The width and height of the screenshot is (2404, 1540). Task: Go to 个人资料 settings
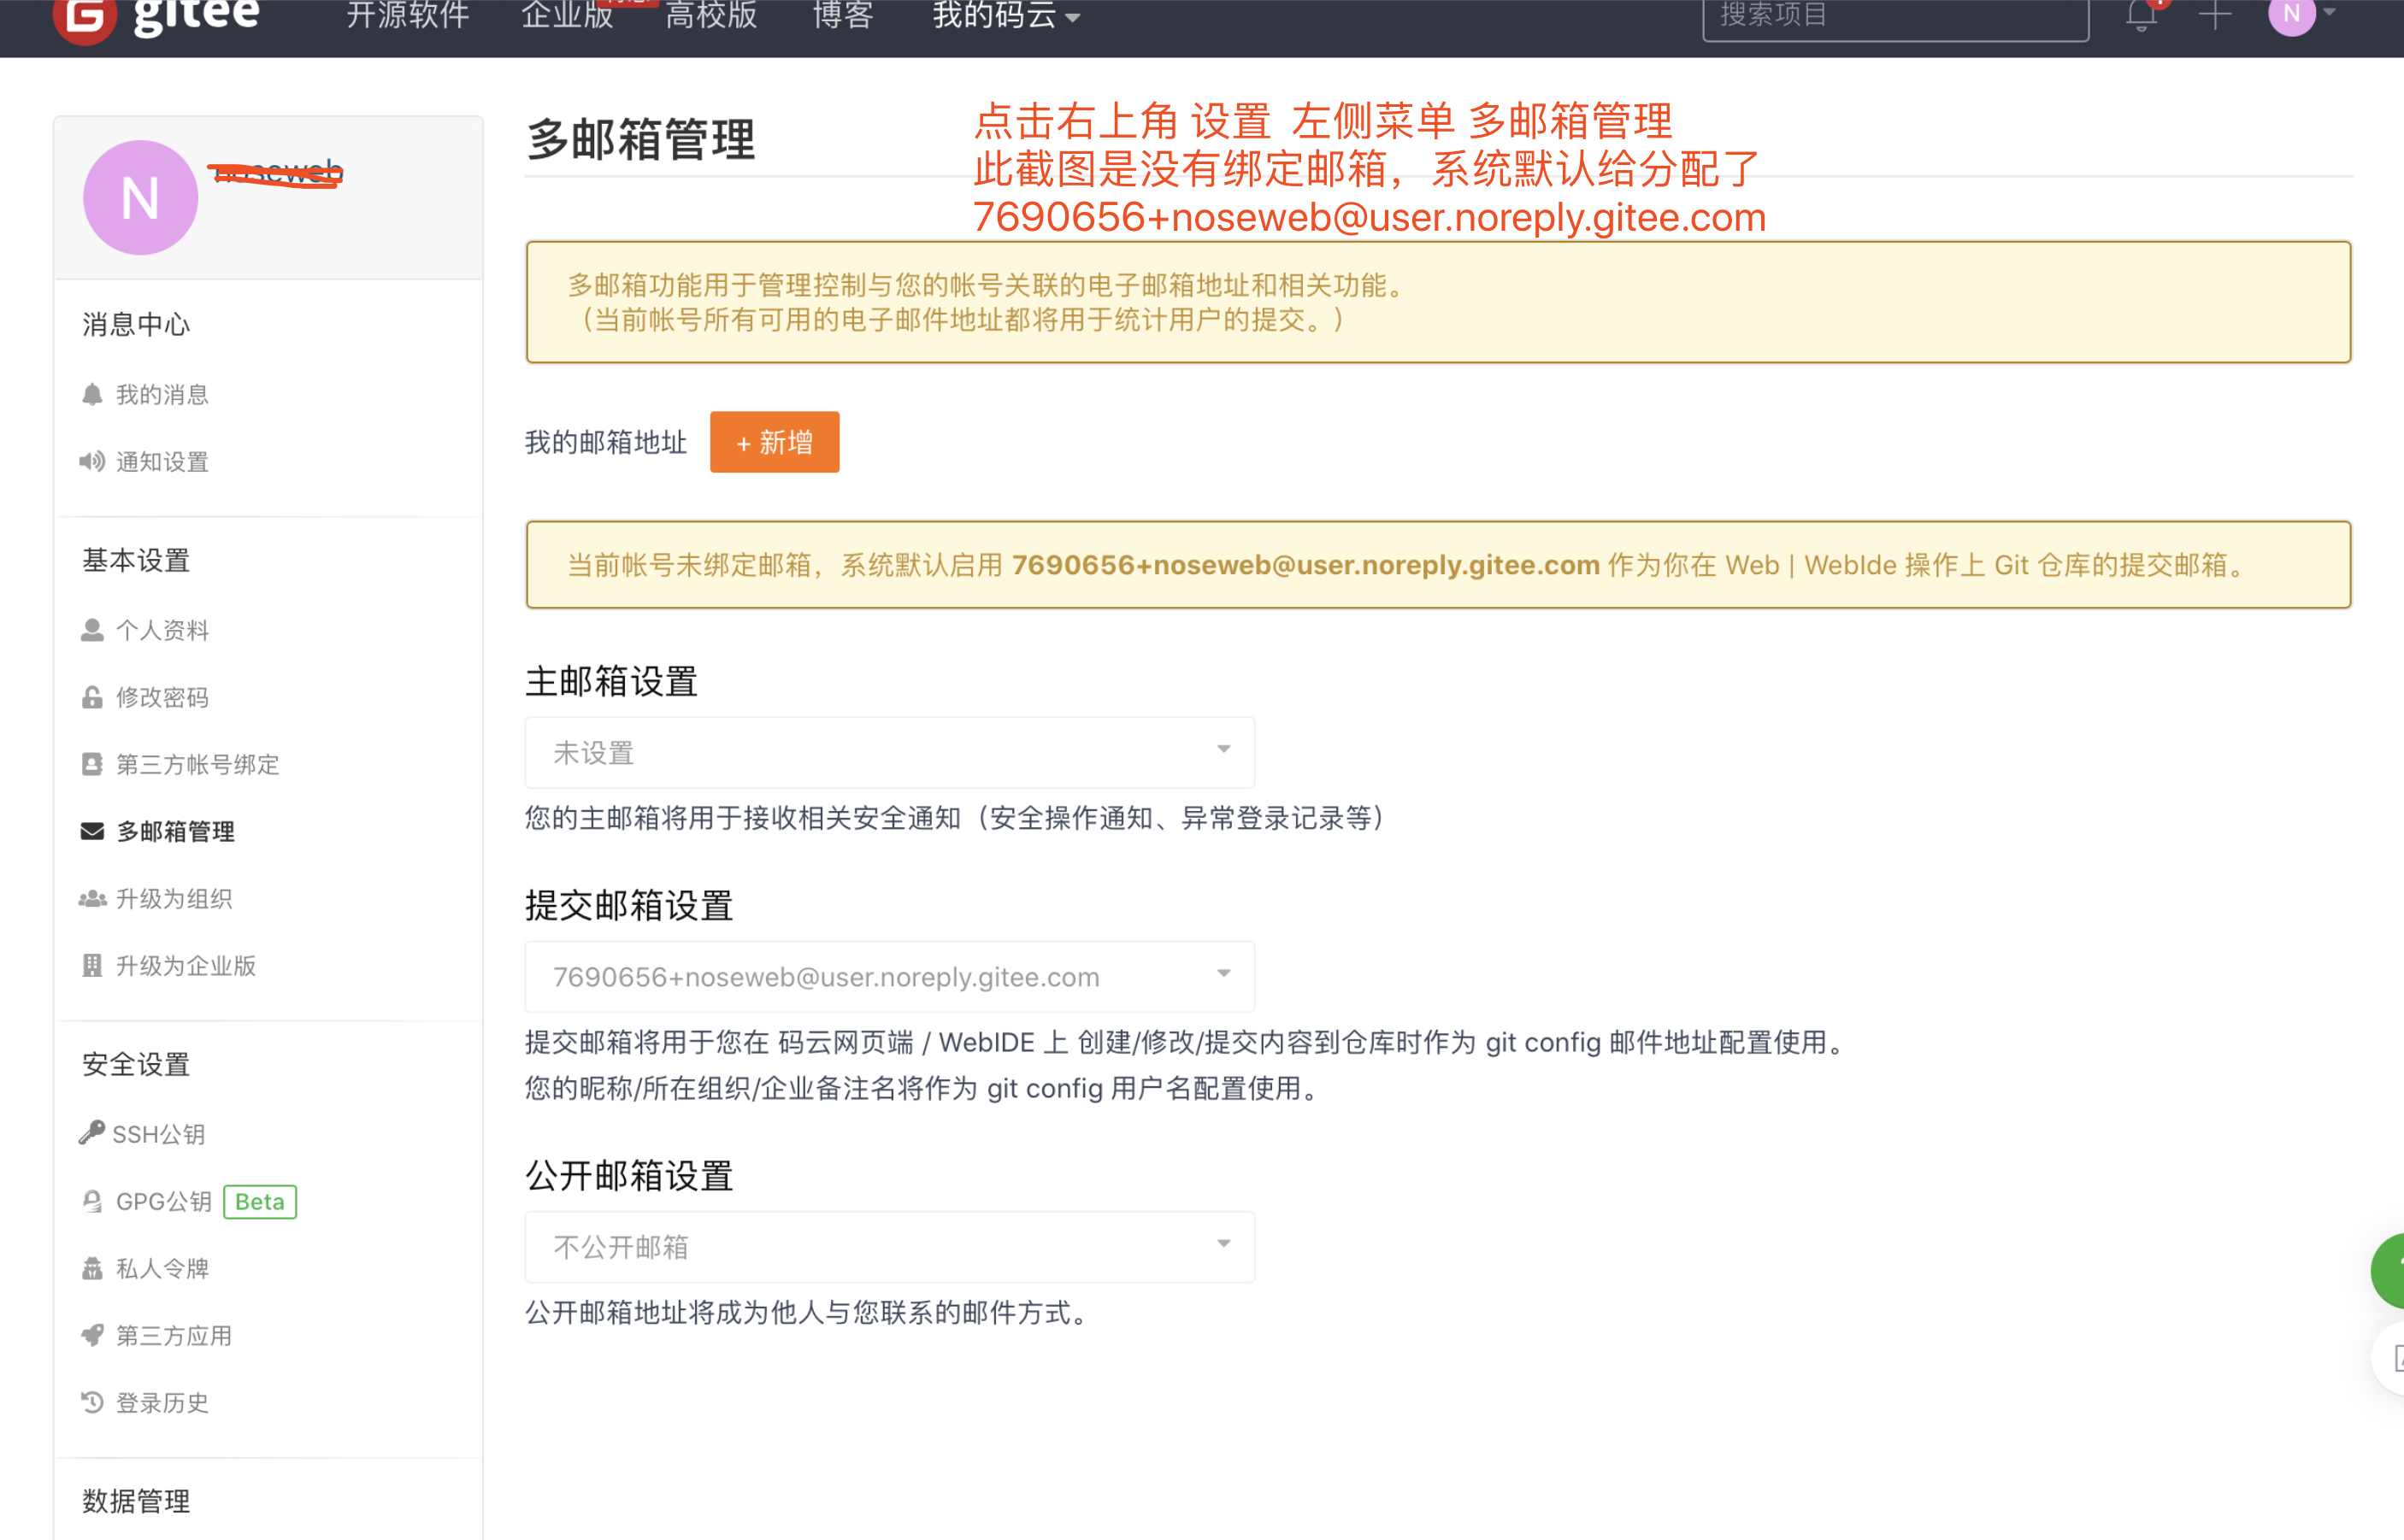162,630
